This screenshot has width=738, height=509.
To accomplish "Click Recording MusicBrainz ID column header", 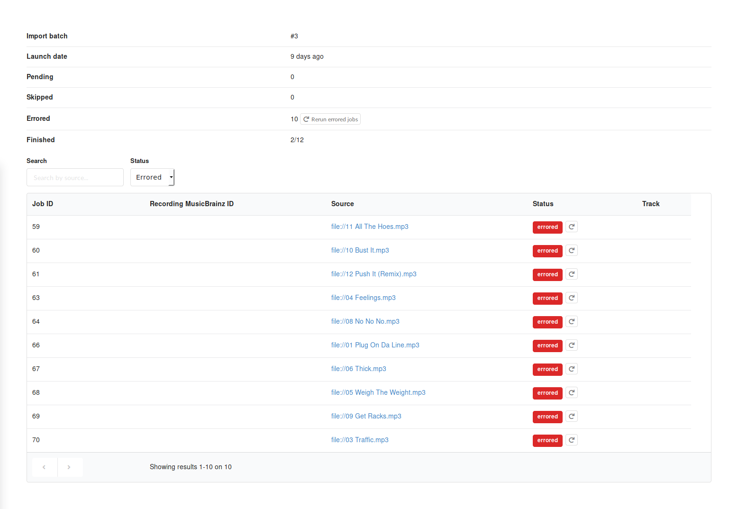I will pyautogui.click(x=191, y=204).
